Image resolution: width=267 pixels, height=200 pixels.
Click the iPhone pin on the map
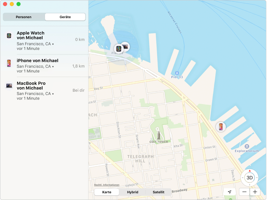221,127
